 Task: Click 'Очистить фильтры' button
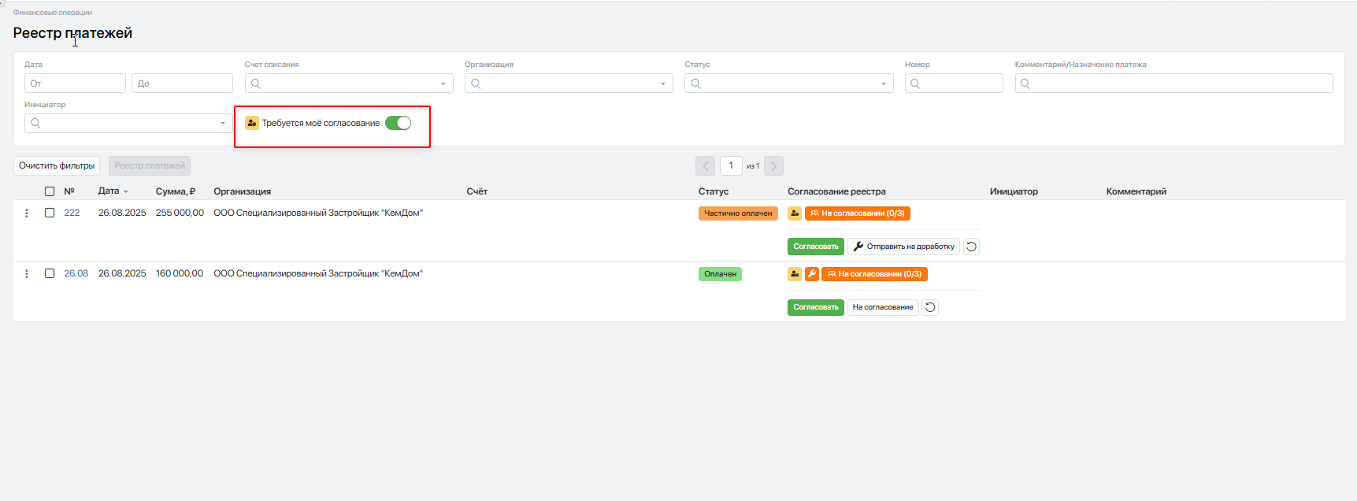click(x=57, y=166)
